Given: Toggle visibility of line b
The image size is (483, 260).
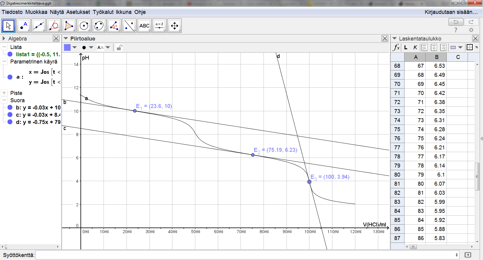Looking at the screenshot, I should (10, 107).
